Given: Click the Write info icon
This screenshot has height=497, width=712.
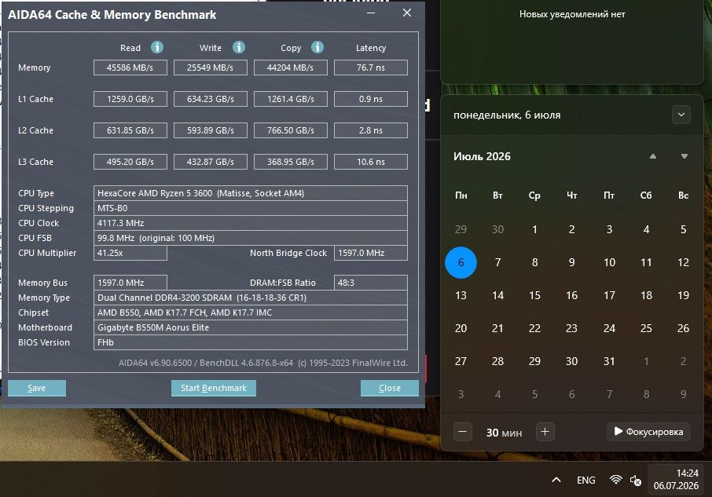Looking at the screenshot, I should [239, 47].
